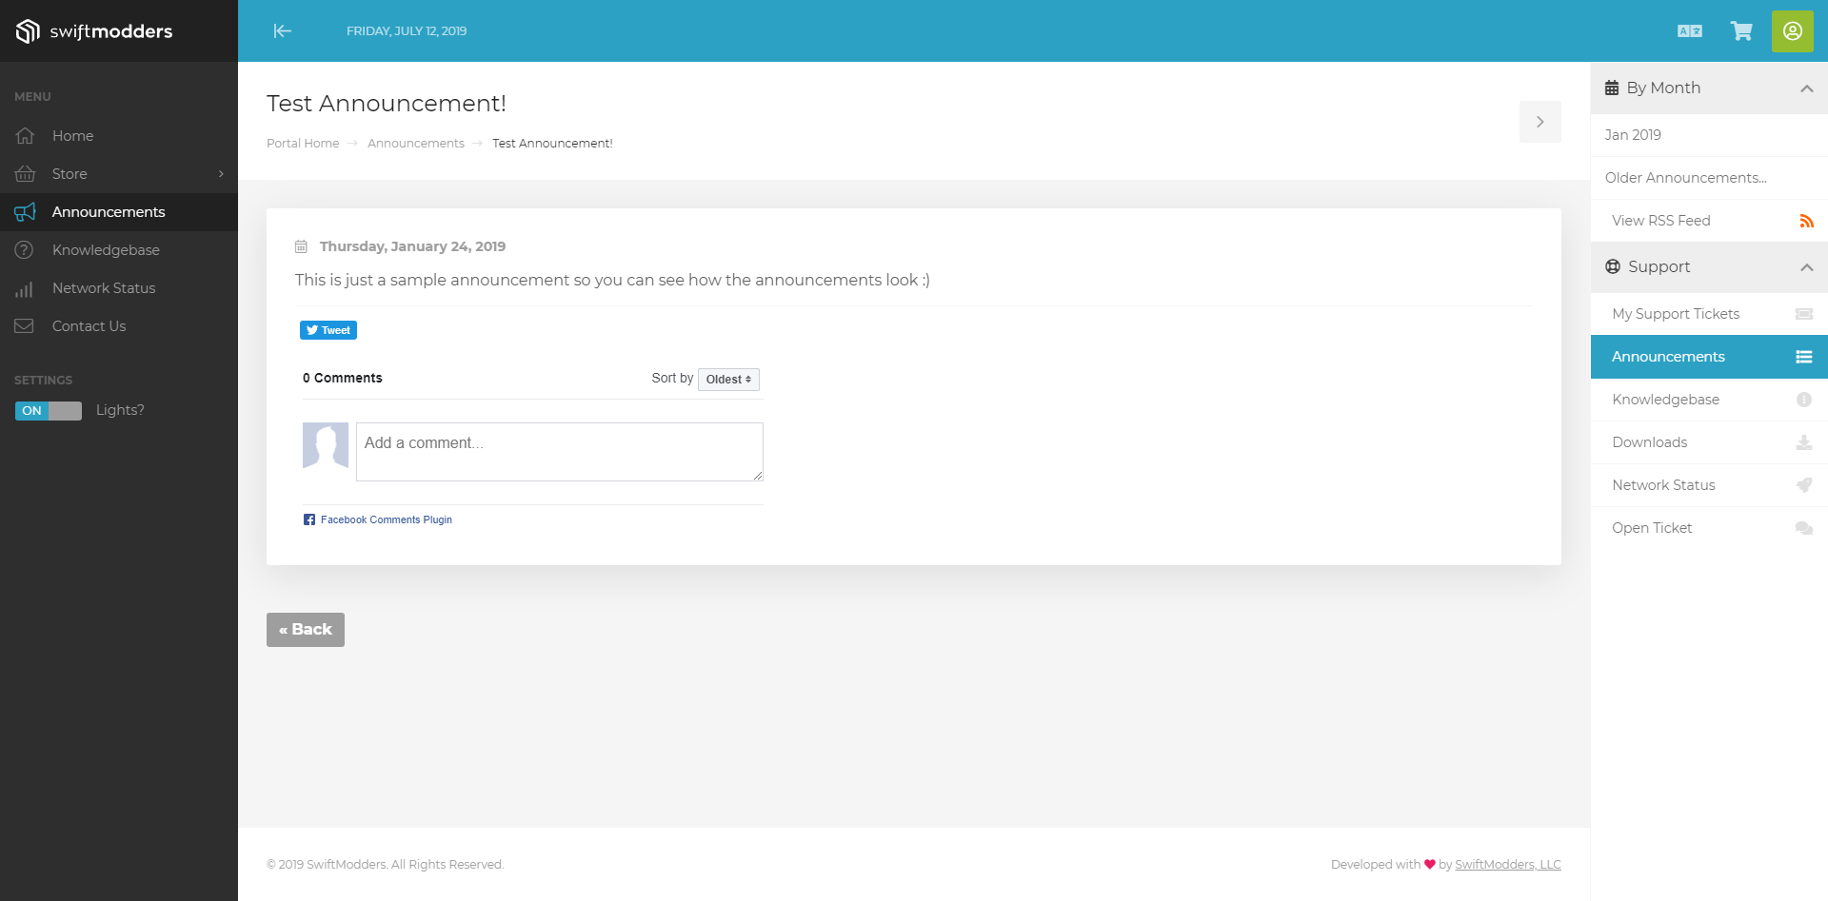Toggle the Lights ON switch
1828x901 pixels.
pos(48,411)
